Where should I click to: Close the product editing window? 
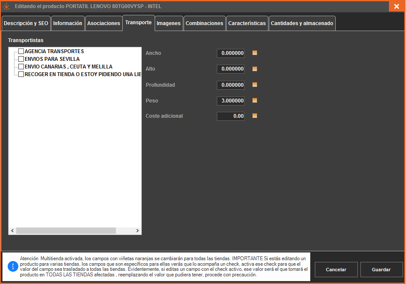396,6
